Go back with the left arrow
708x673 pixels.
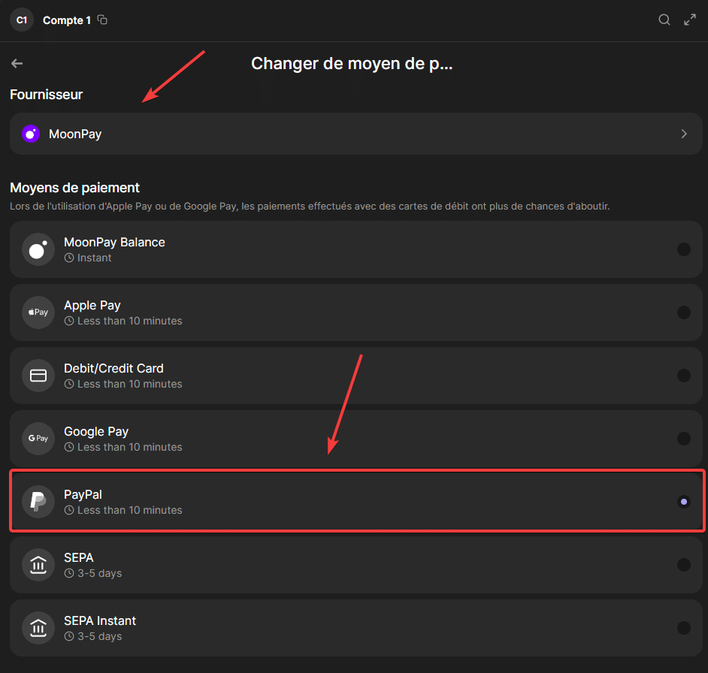[17, 63]
